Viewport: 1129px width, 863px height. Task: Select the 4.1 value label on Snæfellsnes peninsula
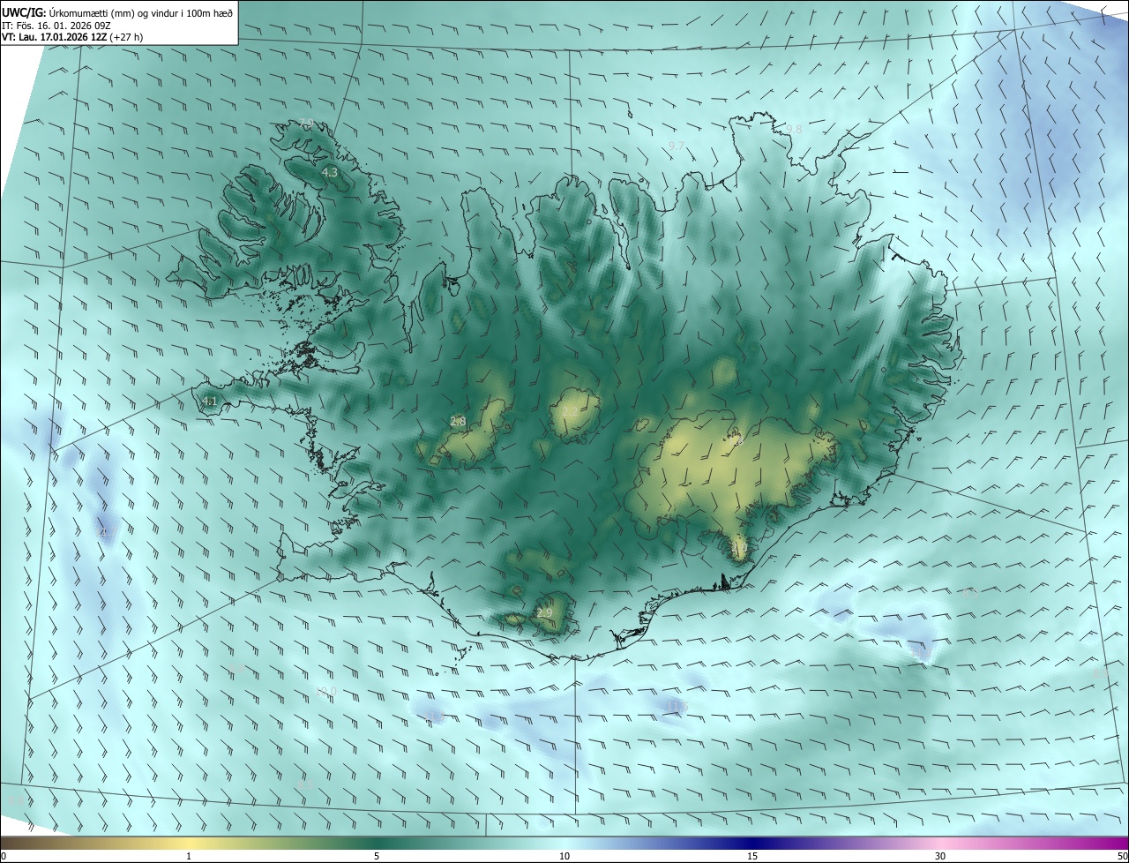point(209,401)
